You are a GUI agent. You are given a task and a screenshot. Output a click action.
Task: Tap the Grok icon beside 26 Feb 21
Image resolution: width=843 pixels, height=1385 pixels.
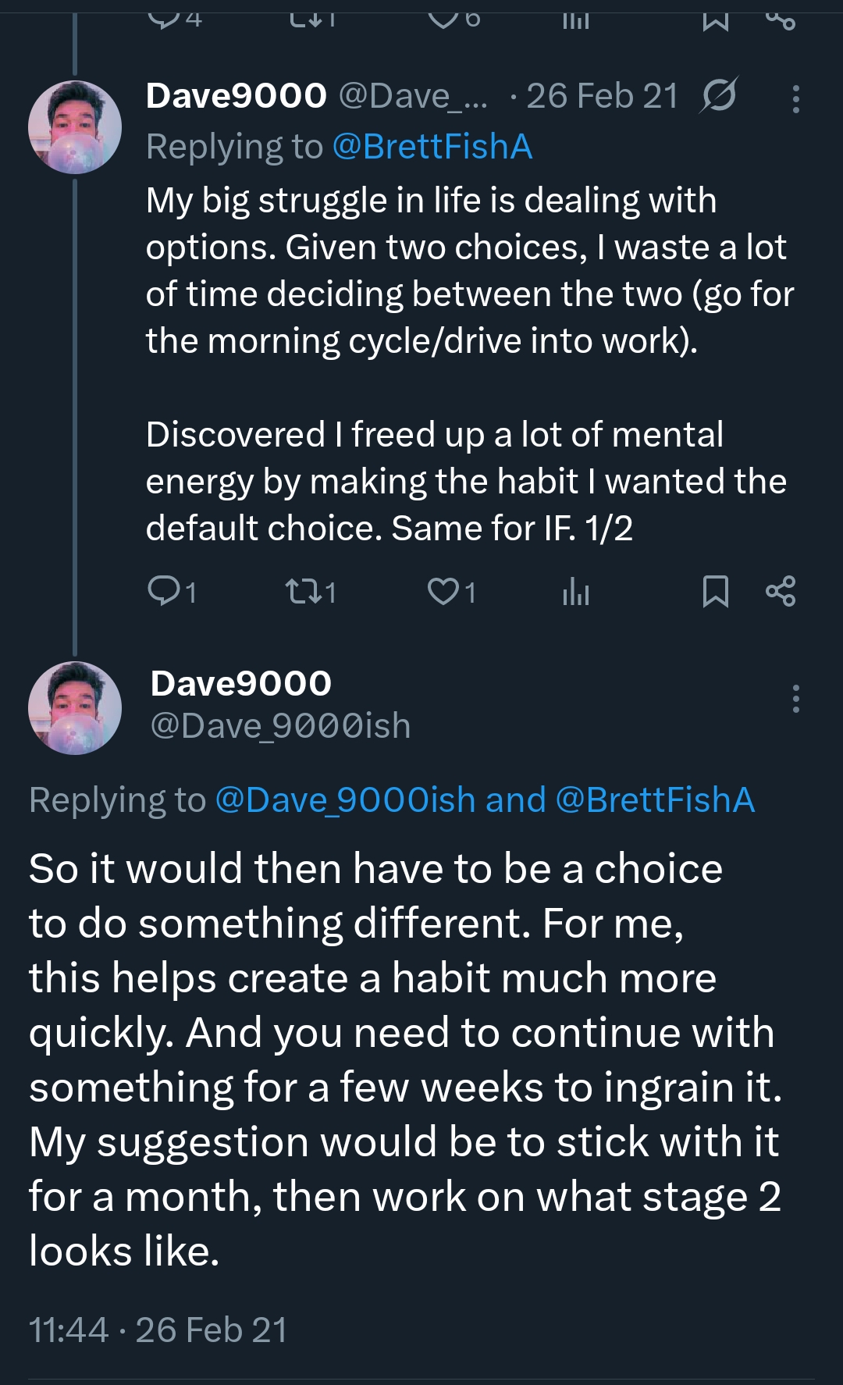tap(718, 96)
